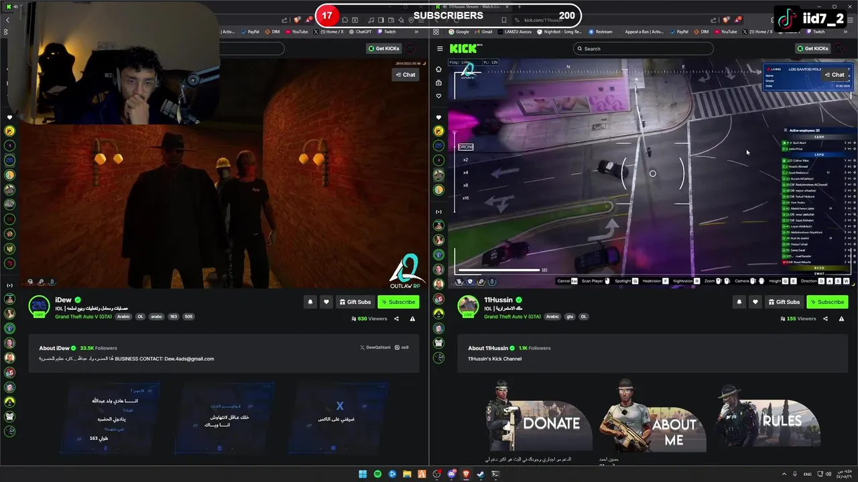Report 11Hussin stream via warning icon

click(841, 319)
